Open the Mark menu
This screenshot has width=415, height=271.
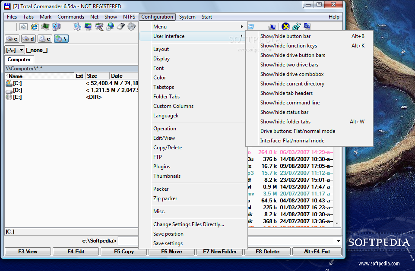45,17
